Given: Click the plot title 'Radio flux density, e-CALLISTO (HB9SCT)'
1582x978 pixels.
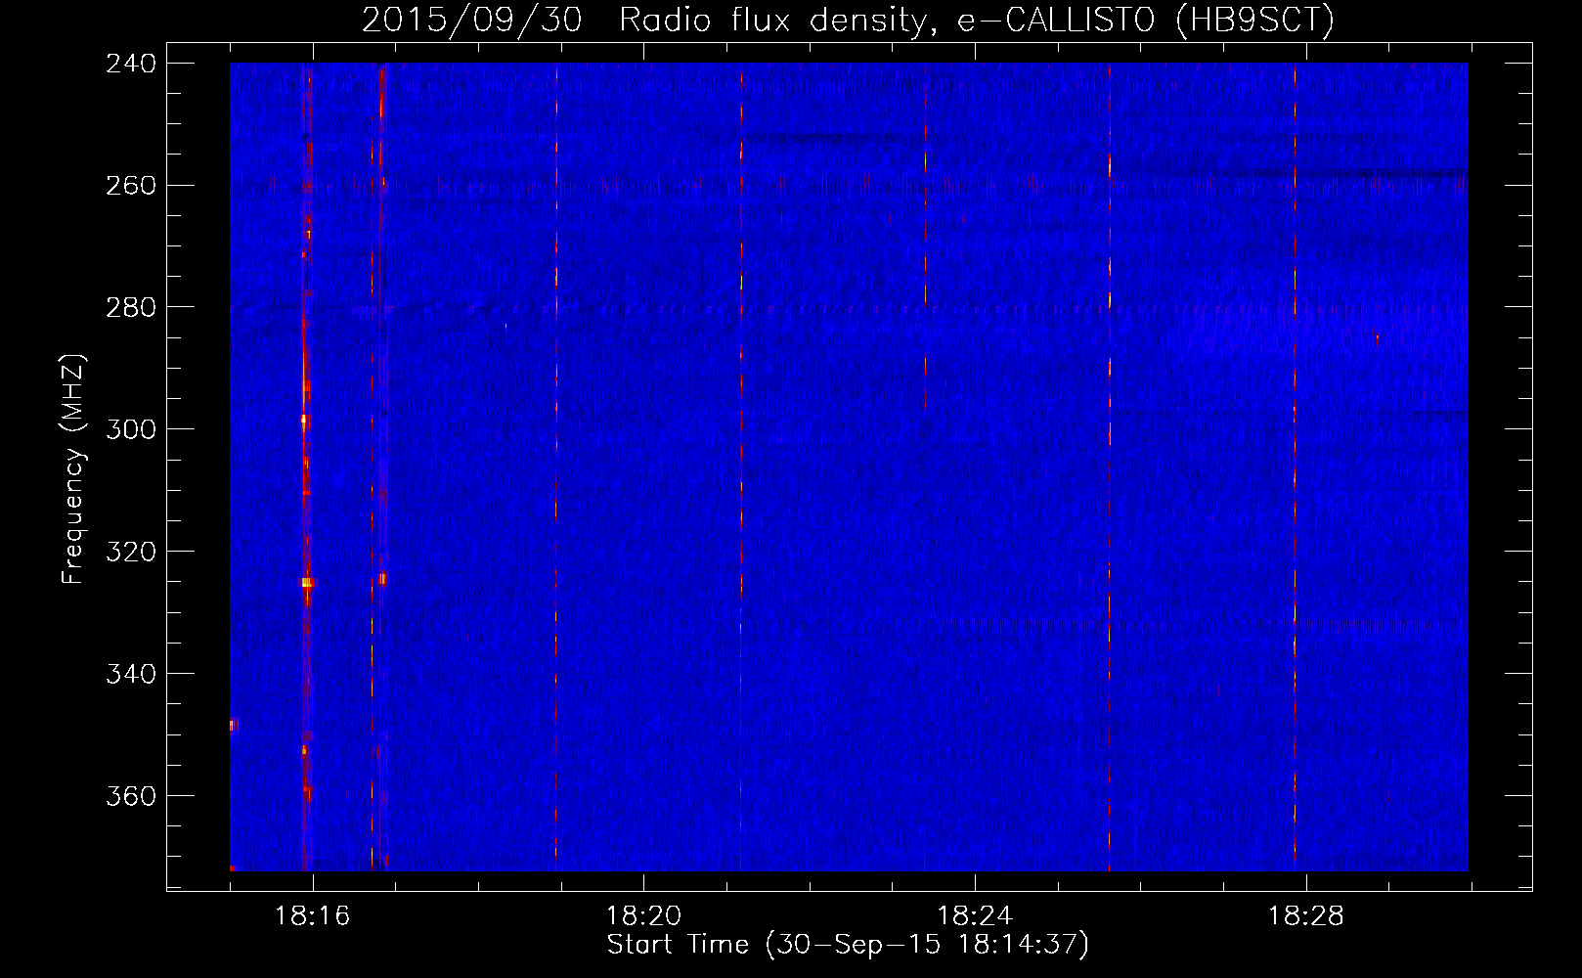Looking at the screenshot, I should click(x=977, y=20).
